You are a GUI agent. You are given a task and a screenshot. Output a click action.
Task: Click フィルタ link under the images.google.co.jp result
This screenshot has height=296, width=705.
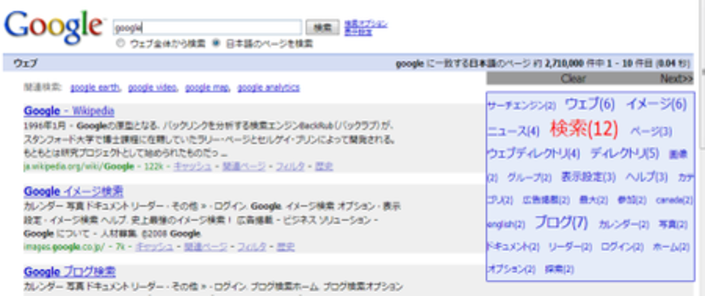coord(252,247)
